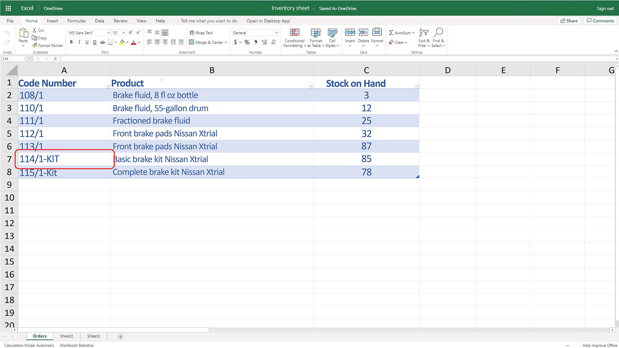
Task: Open Product column filter arrow
Action: (311, 86)
